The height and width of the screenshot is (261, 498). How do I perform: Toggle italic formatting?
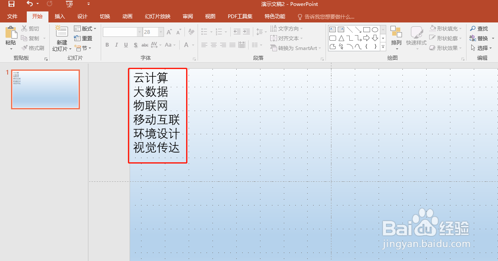116,44
